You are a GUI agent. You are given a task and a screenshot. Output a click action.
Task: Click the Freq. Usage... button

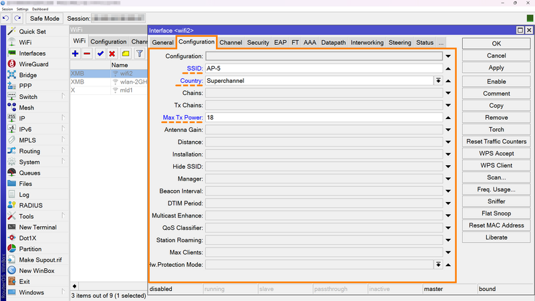click(496, 189)
